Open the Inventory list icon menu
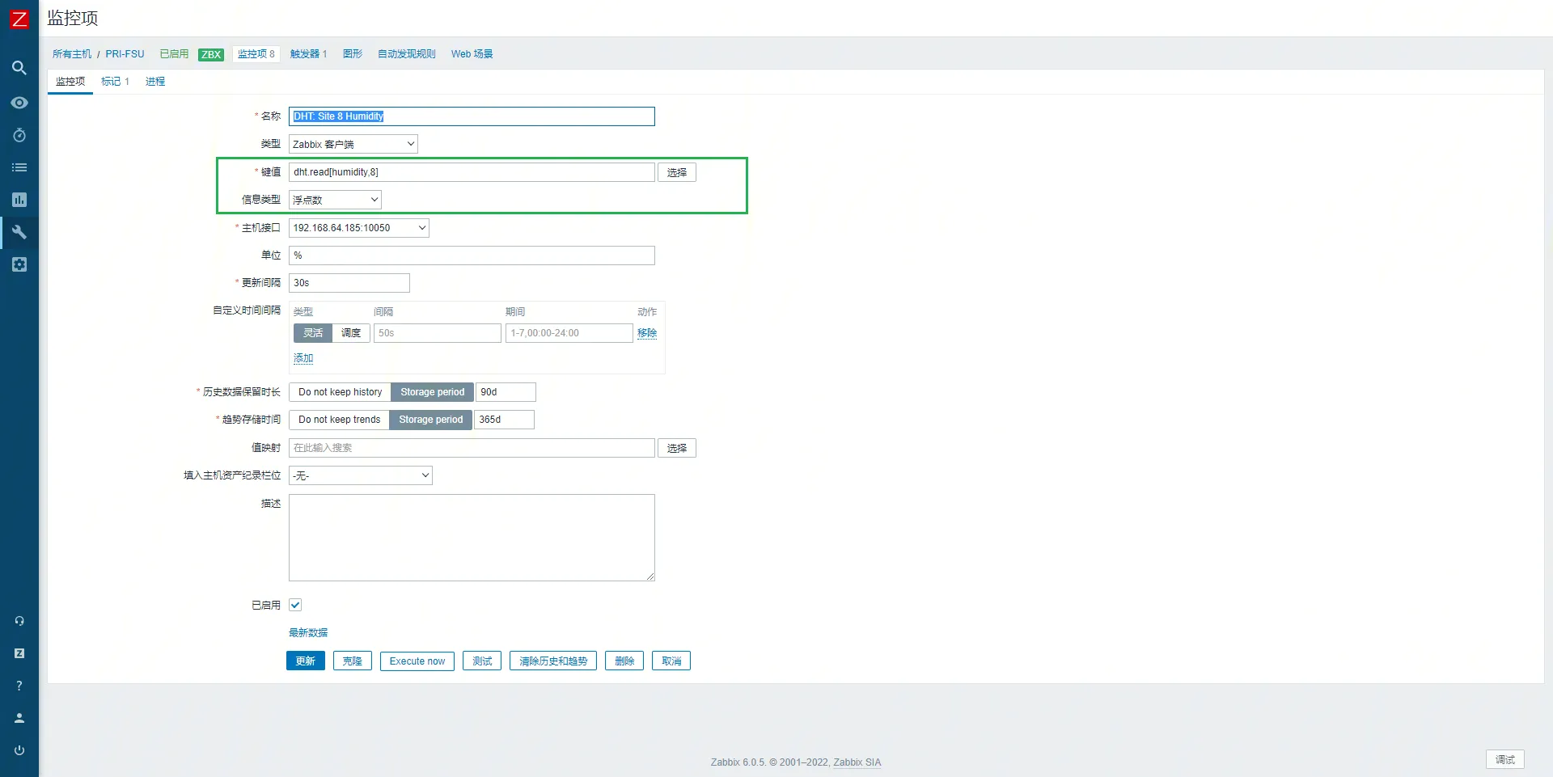Screen dimensions: 1553x777 click(19, 167)
